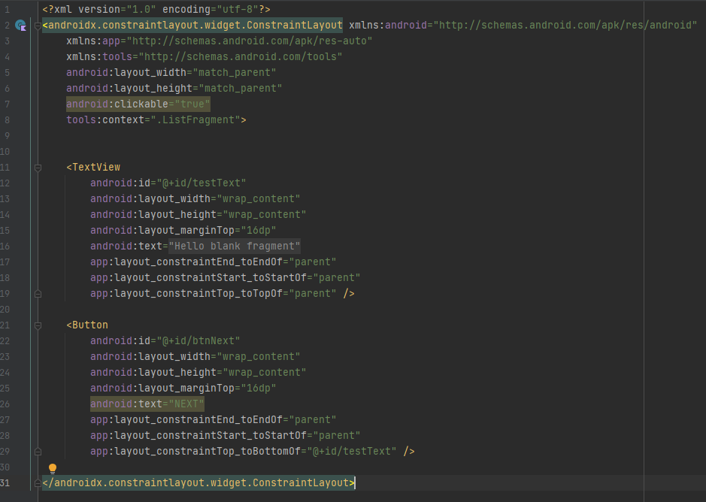Click tools:context=".ListFragment" attribute

point(153,119)
